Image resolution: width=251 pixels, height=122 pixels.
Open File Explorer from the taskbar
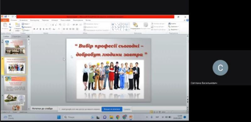111,117
